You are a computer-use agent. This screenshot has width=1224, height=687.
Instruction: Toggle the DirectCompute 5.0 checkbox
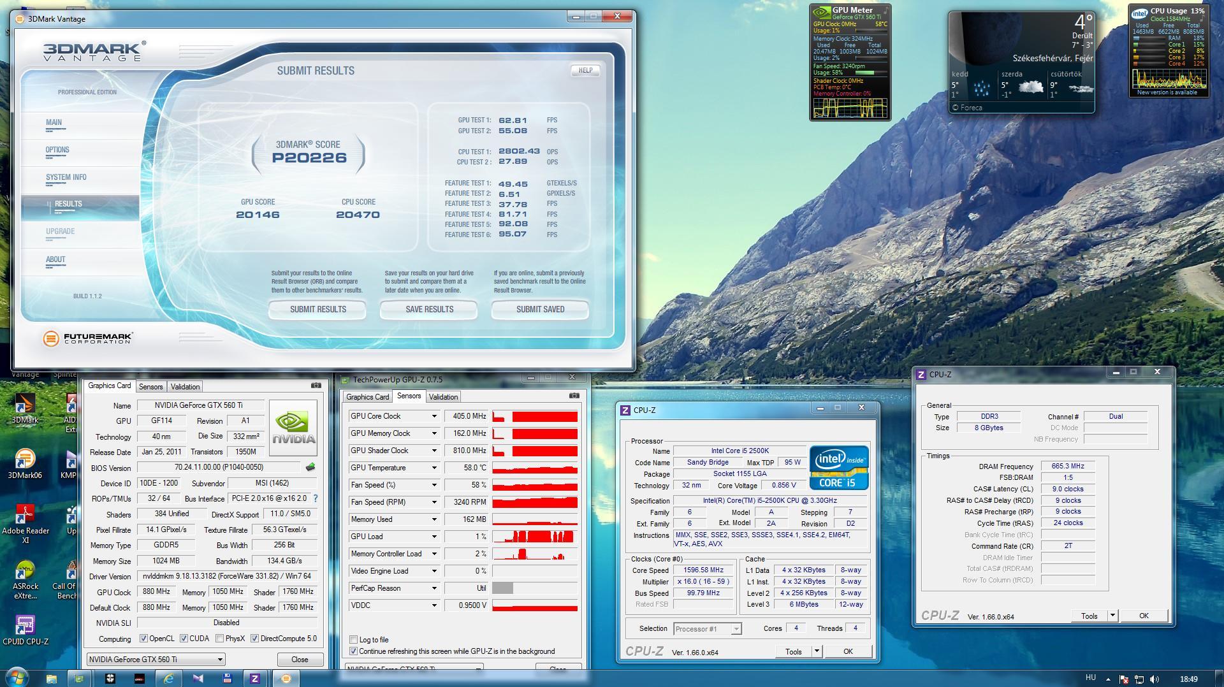point(254,639)
